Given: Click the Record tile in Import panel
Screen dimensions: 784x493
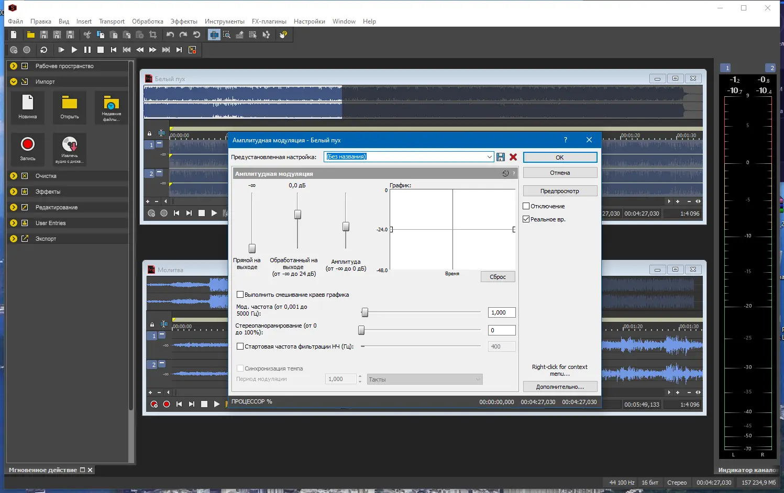Looking at the screenshot, I should 28,149.
